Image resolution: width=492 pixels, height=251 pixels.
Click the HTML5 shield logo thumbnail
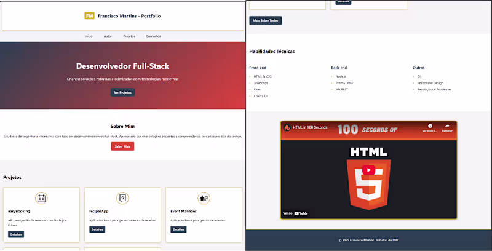pyautogui.click(x=368, y=185)
